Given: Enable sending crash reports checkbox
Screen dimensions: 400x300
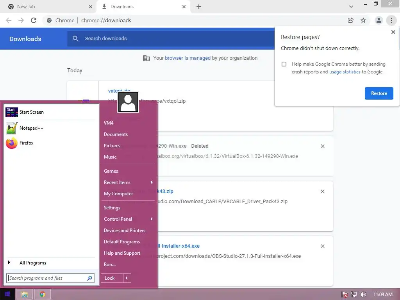Looking at the screenshot, I should tap(284, 64).
